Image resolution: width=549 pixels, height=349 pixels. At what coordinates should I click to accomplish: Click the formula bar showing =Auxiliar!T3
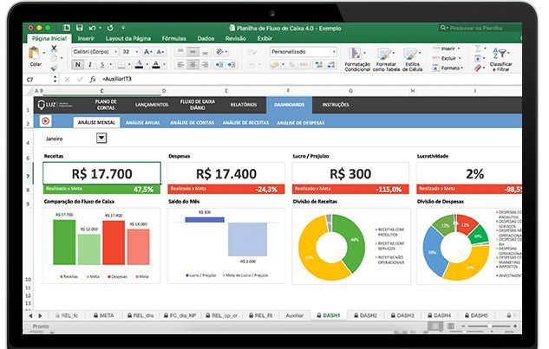310,80
